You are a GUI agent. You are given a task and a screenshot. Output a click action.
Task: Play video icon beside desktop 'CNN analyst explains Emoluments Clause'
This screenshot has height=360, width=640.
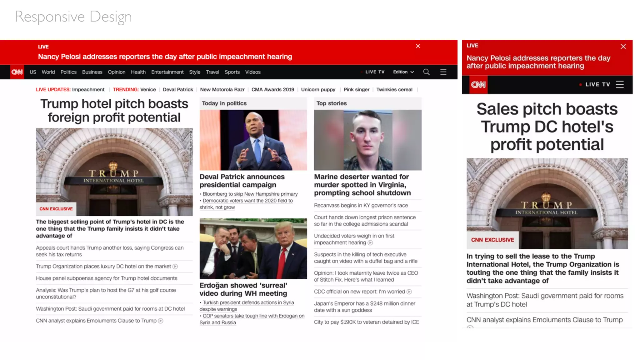click(x=161, y=321)
